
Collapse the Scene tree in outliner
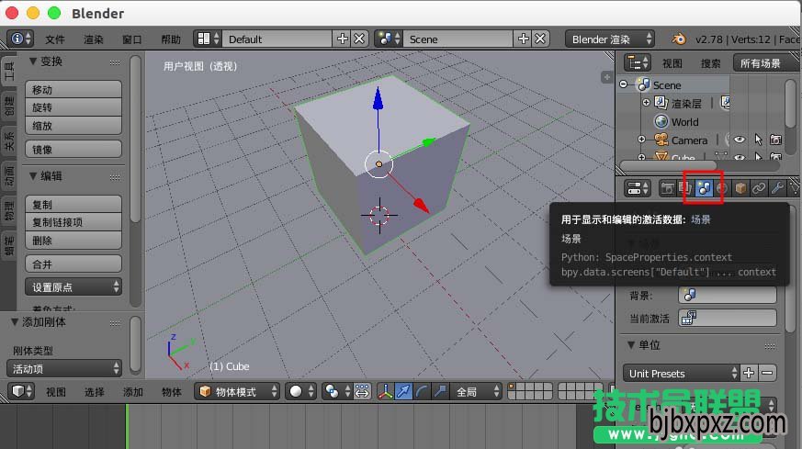624,84
